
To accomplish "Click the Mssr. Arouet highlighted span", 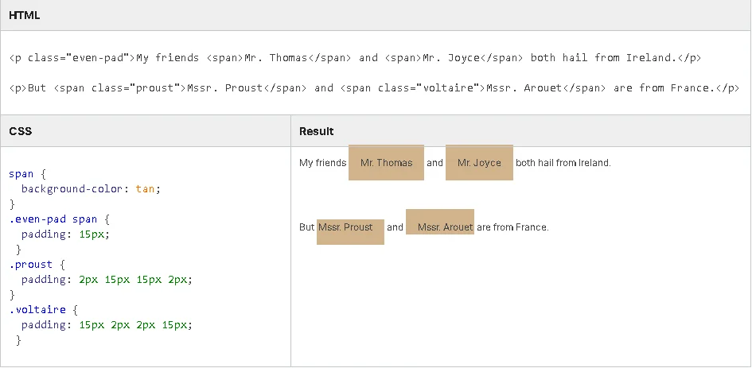I will point(440,222).
